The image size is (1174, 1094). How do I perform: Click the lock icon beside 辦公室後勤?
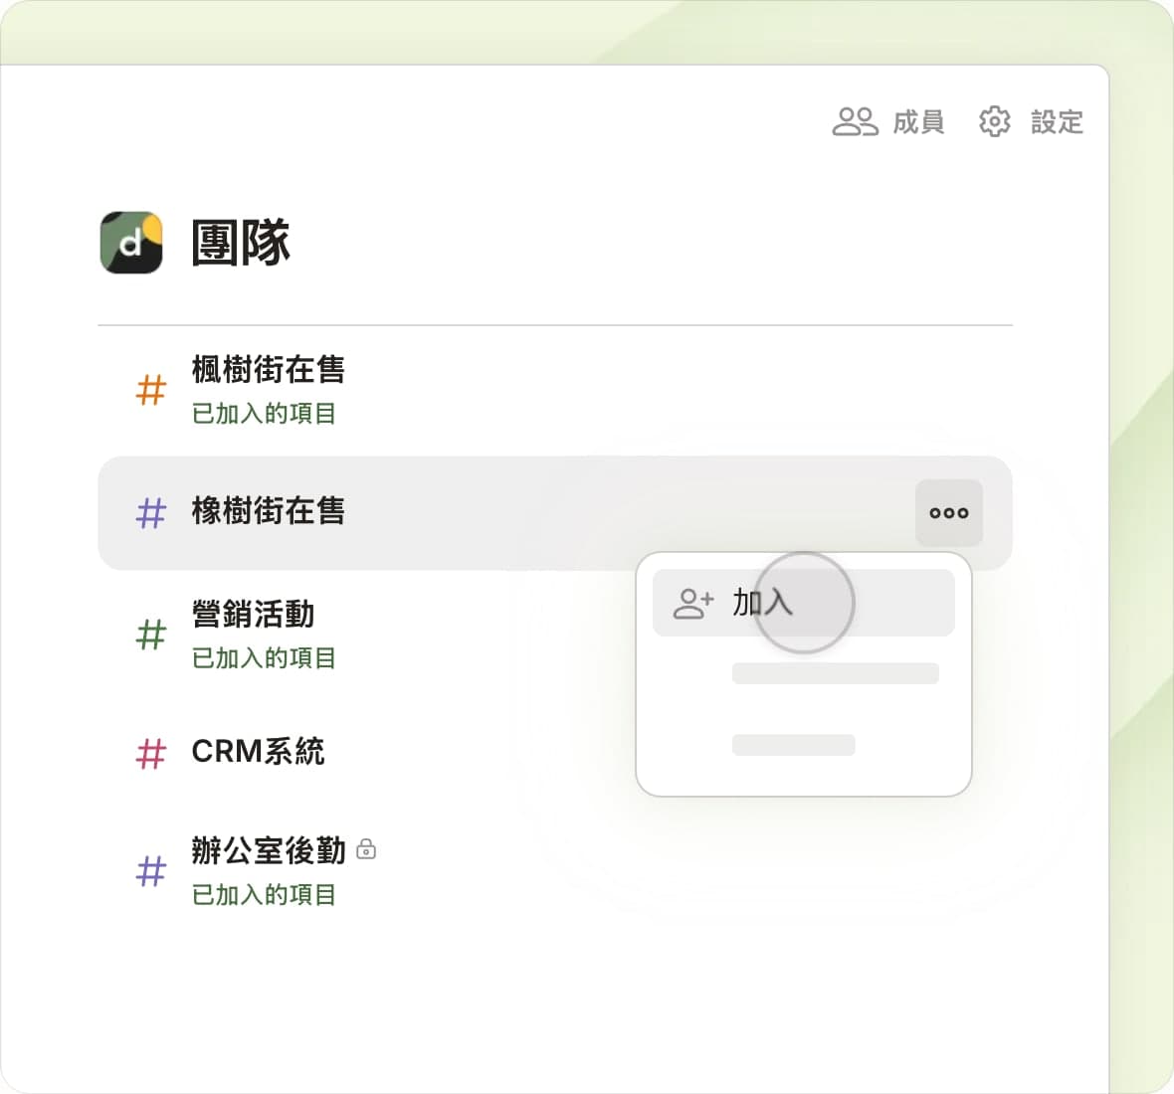pos(366,849)
